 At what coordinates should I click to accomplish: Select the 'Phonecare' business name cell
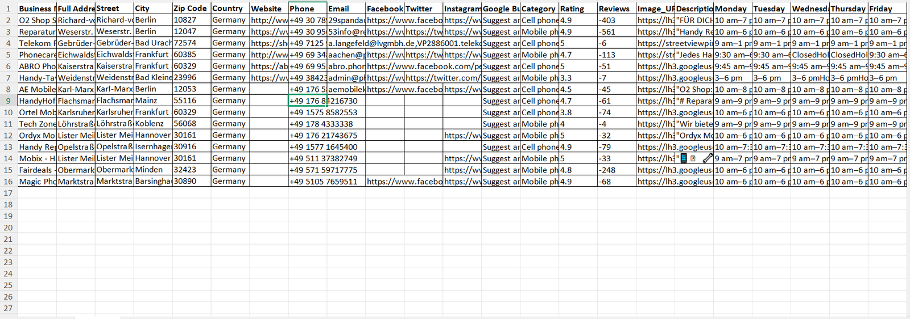pos(37,54)
